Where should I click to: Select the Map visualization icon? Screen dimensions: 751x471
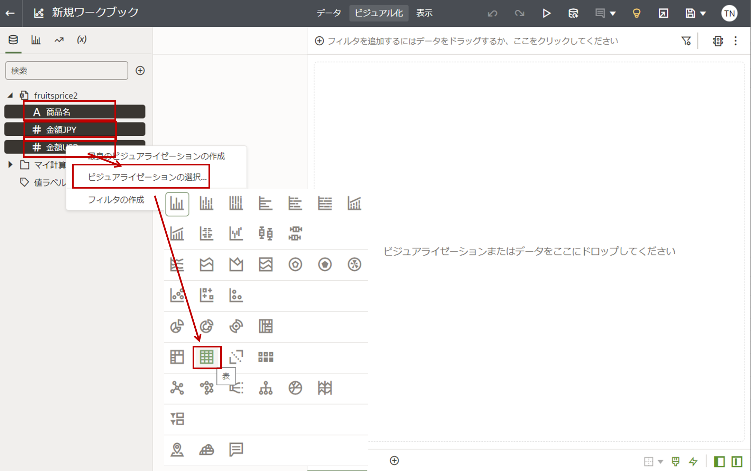click(177, 450)
